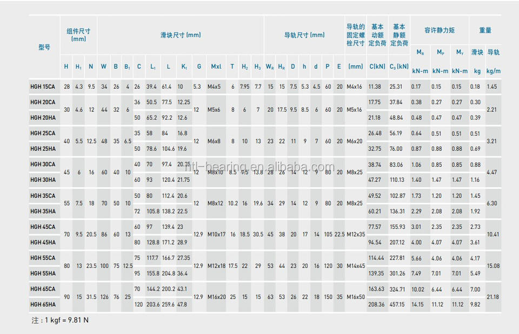Click the value 207.12
The image size is (519, 334).
pos(397,243)
